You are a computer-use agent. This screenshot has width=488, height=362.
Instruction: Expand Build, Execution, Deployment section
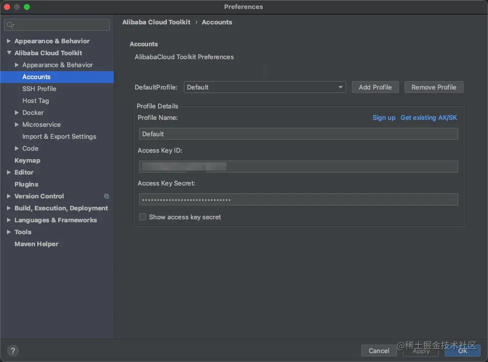9,208
